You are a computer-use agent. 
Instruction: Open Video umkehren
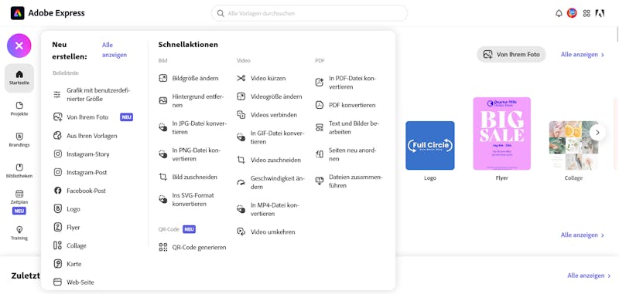click(266, 231)
